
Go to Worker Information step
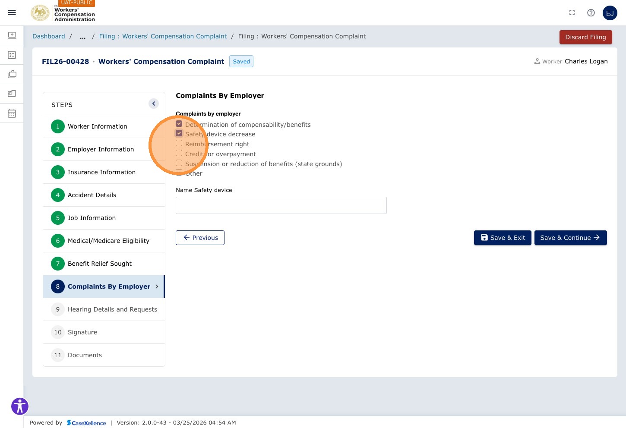point(104,126)
